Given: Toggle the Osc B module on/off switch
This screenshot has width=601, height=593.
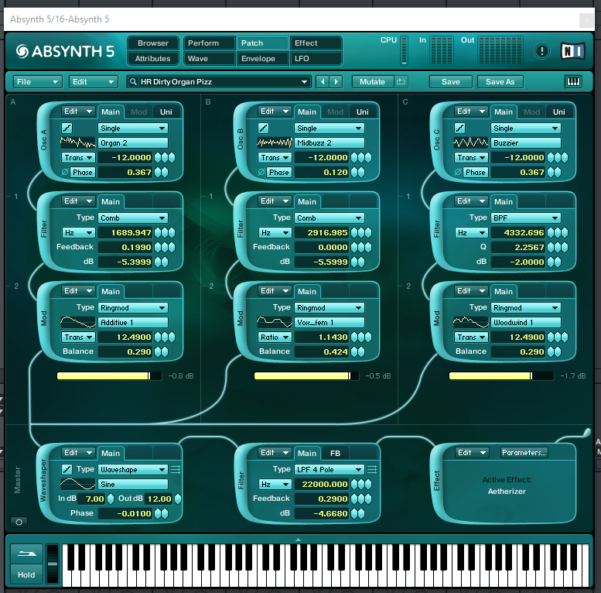Looking at the screenshot, I should coord(263,128).
